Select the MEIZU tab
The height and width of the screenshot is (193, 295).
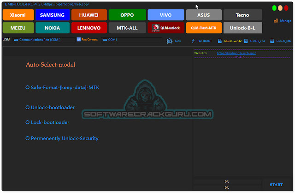(x=18, y=28)
